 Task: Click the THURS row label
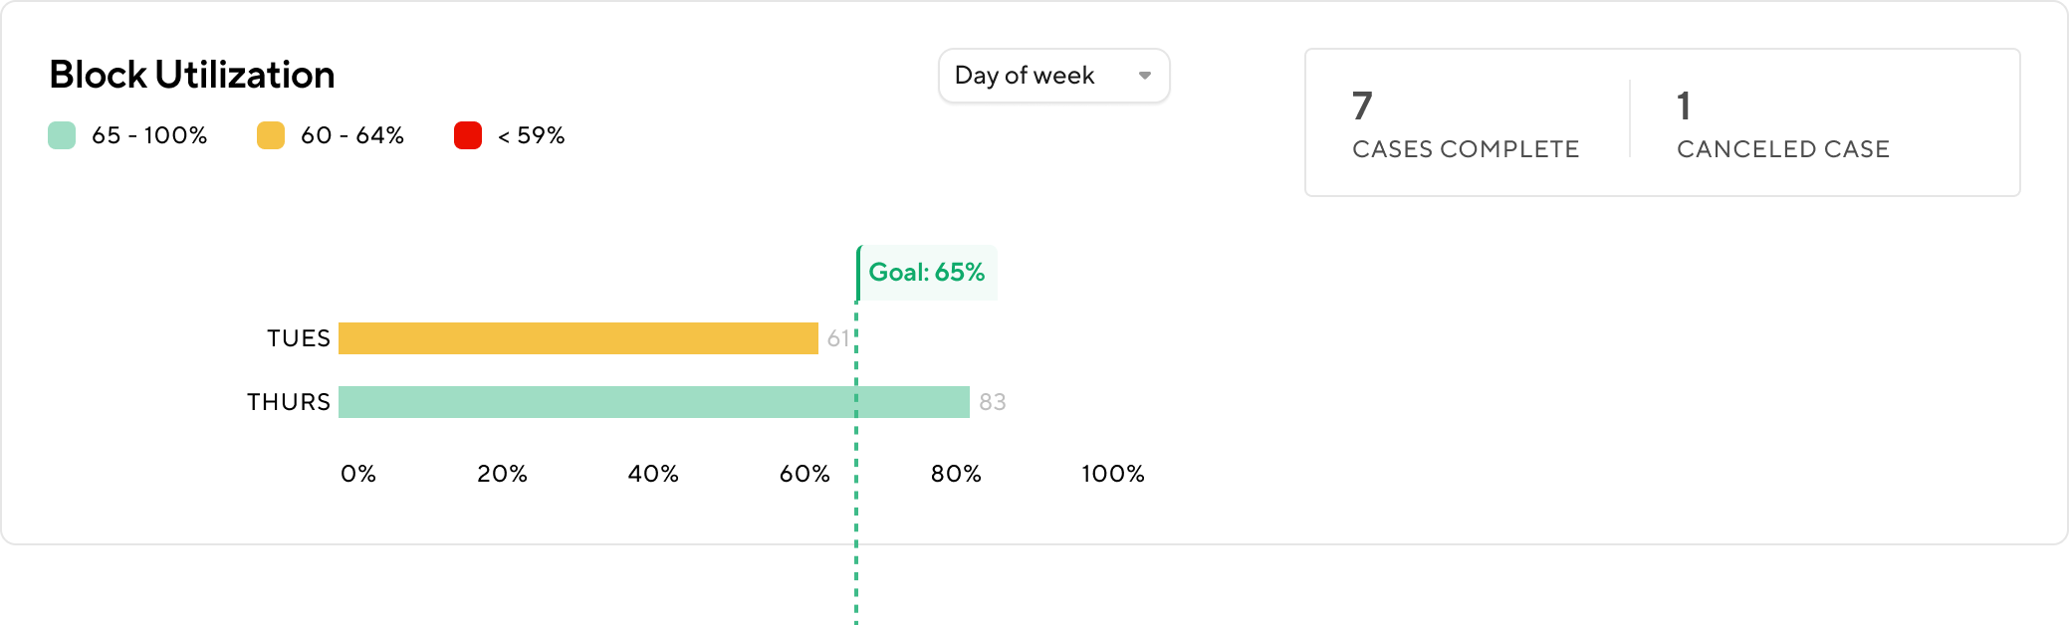pyautogui.click(x=289, y=402)
